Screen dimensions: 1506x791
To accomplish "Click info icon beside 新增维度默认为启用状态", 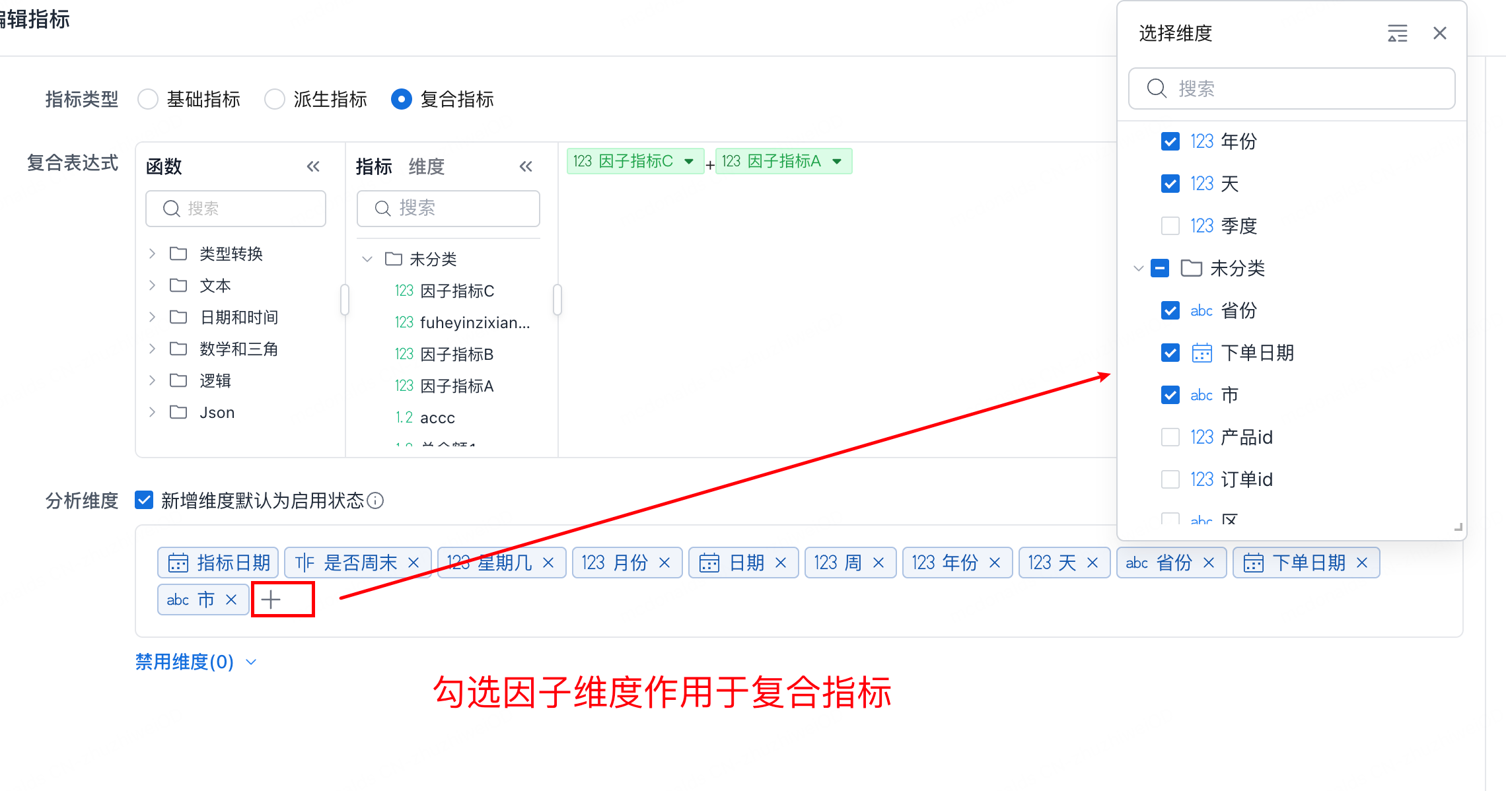I will pyautogui.click(x=375, y=500).
